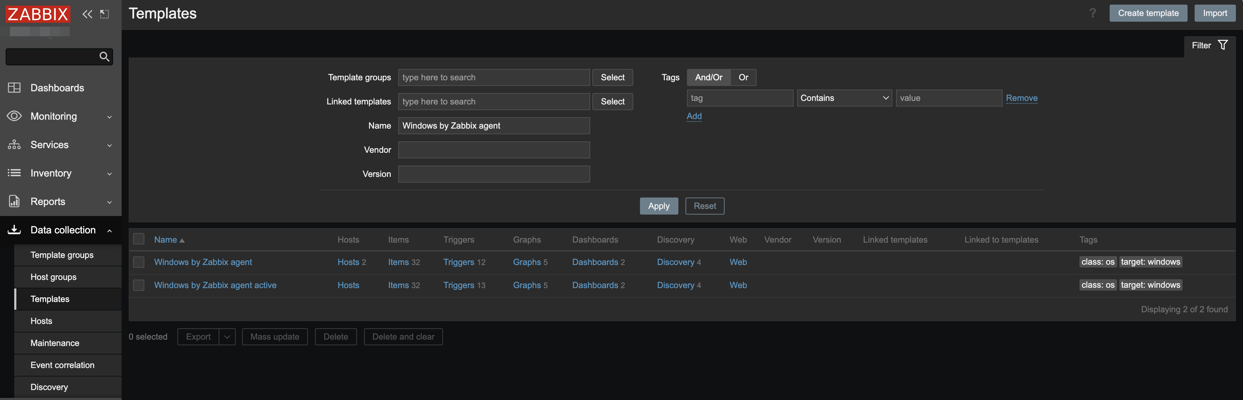Viewport: 1243px width, 400px height.
Task: Expand the Reports menu
Action: (x=110, y=202)
